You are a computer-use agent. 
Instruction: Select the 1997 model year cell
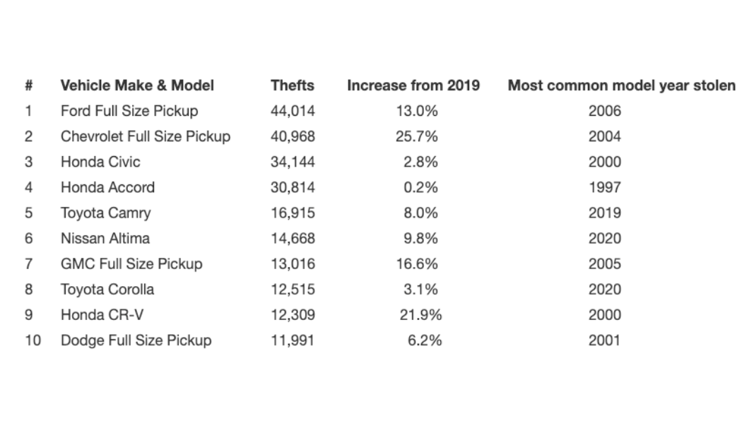pyautogui.click(x=605, y=188)
